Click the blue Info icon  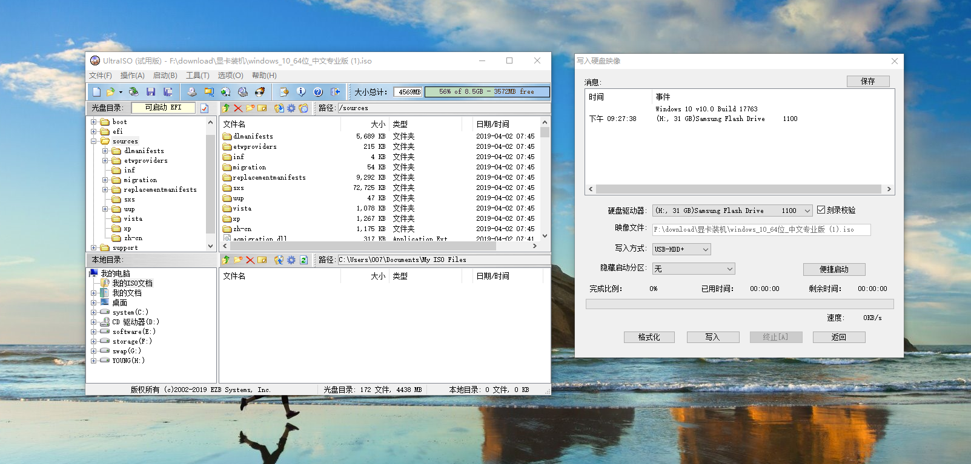301,92
